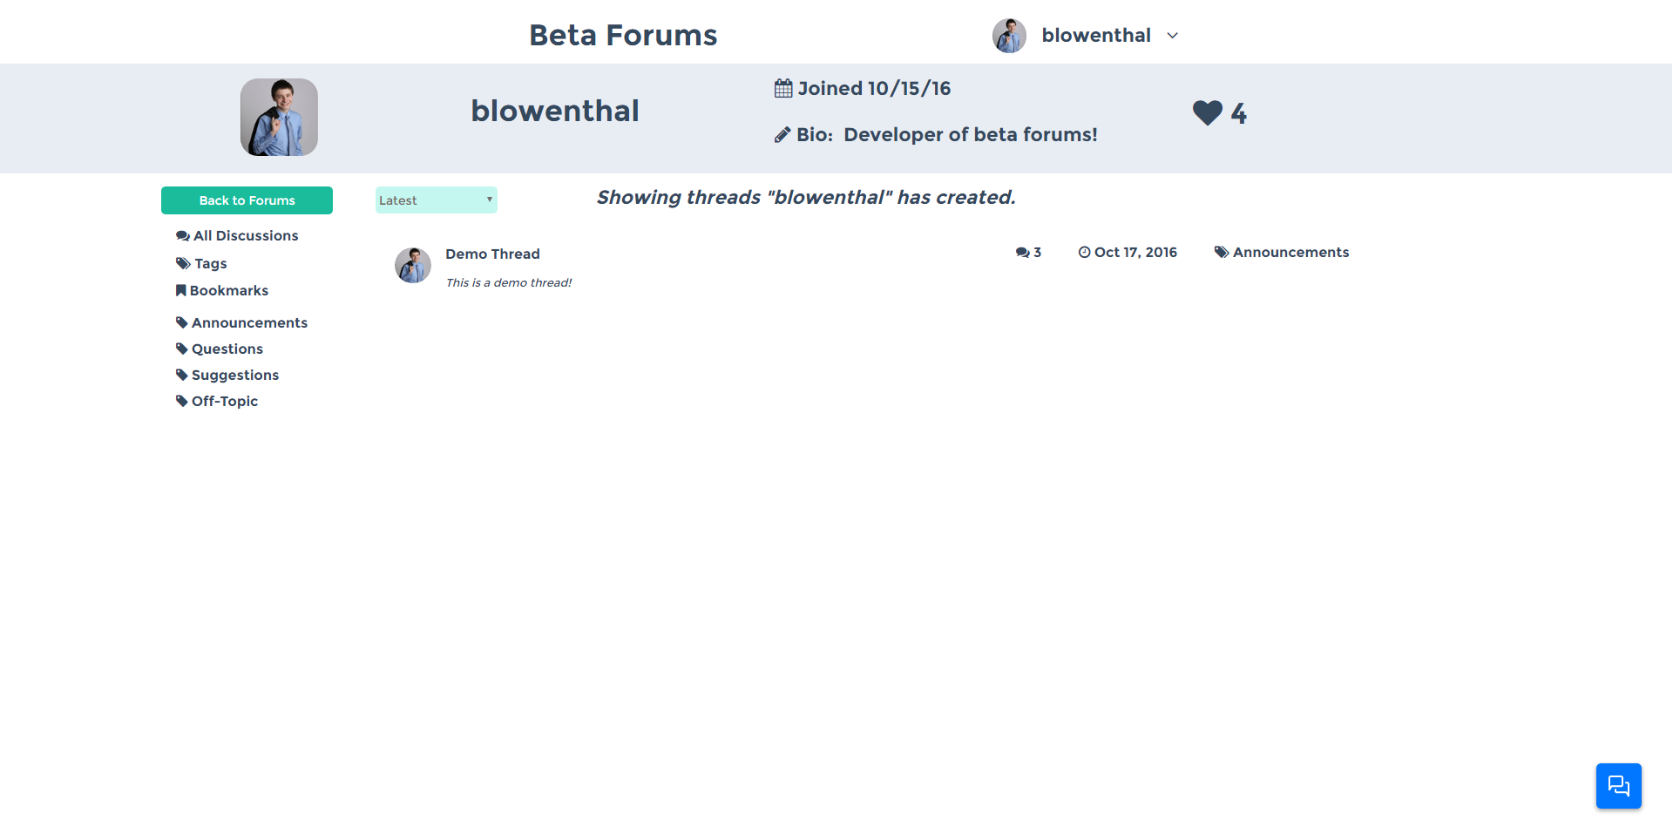Click the calendar icon beside Joined
The height and width of the screenshot is (840, 1673).
[x=783, y=88]
